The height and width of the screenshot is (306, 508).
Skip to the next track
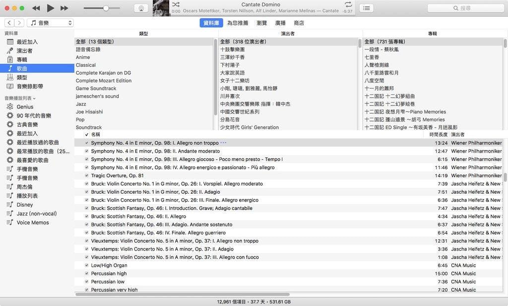click(x=64, y=8)
